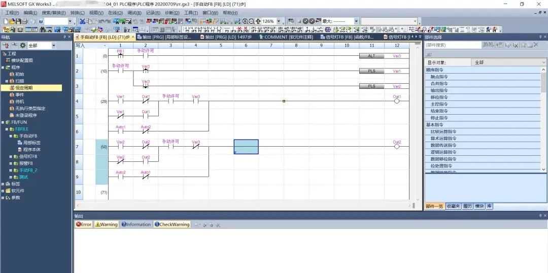
Task: Toggle the CheckWarning filter button
Action: click(172, 224)
